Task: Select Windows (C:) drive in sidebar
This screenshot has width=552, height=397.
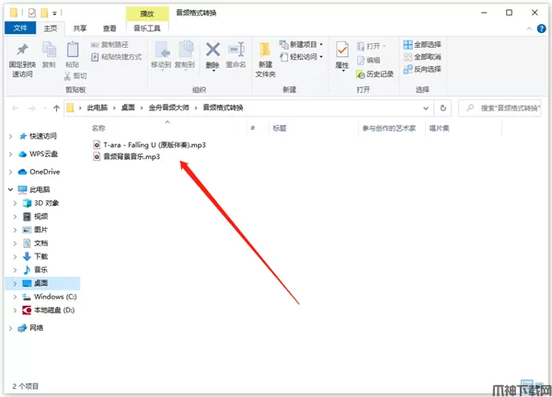Action: [54, 297]
